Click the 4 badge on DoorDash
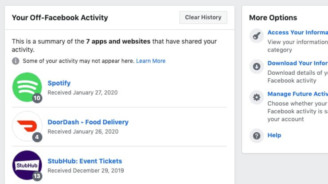328x184 pixels. [37, 137]
